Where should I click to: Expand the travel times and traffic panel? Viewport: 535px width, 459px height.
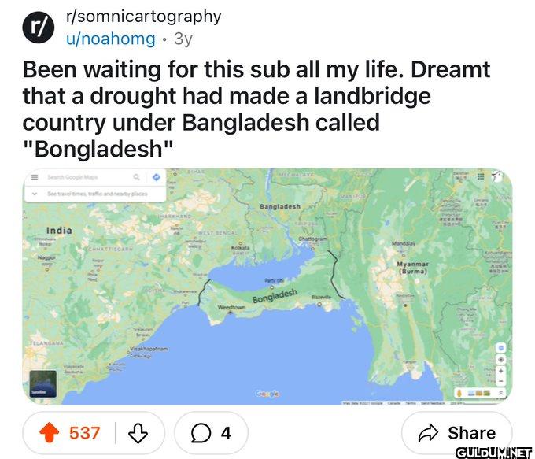click(x=95, y=194)
